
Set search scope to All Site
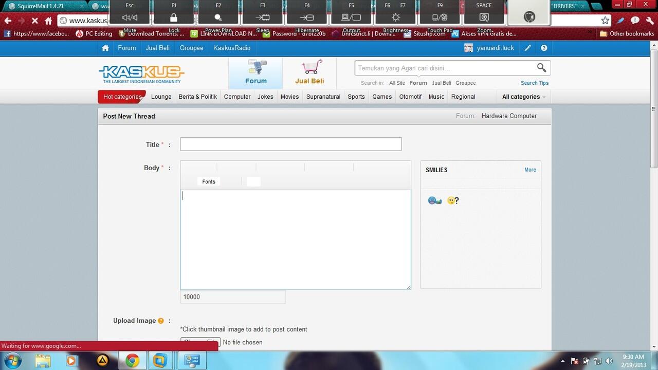tap(397, 83)
